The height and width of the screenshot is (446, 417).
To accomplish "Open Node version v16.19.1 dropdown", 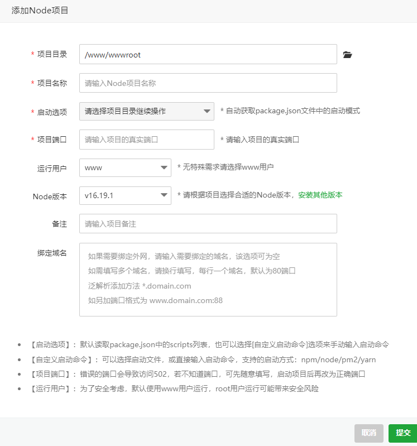I will tap(125, 195).
